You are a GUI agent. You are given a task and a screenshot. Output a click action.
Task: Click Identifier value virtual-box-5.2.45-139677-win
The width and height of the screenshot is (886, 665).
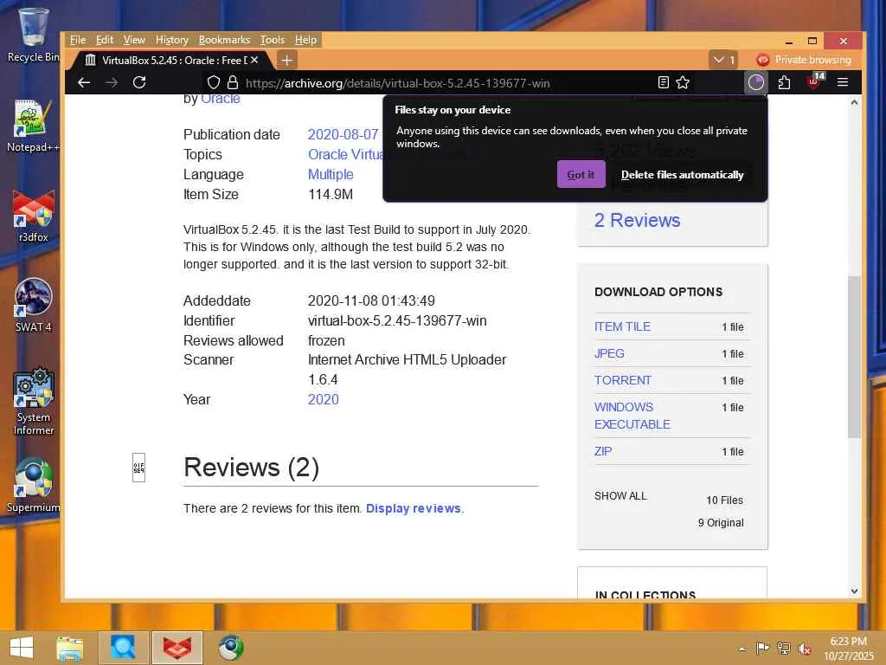coord(396,320)
